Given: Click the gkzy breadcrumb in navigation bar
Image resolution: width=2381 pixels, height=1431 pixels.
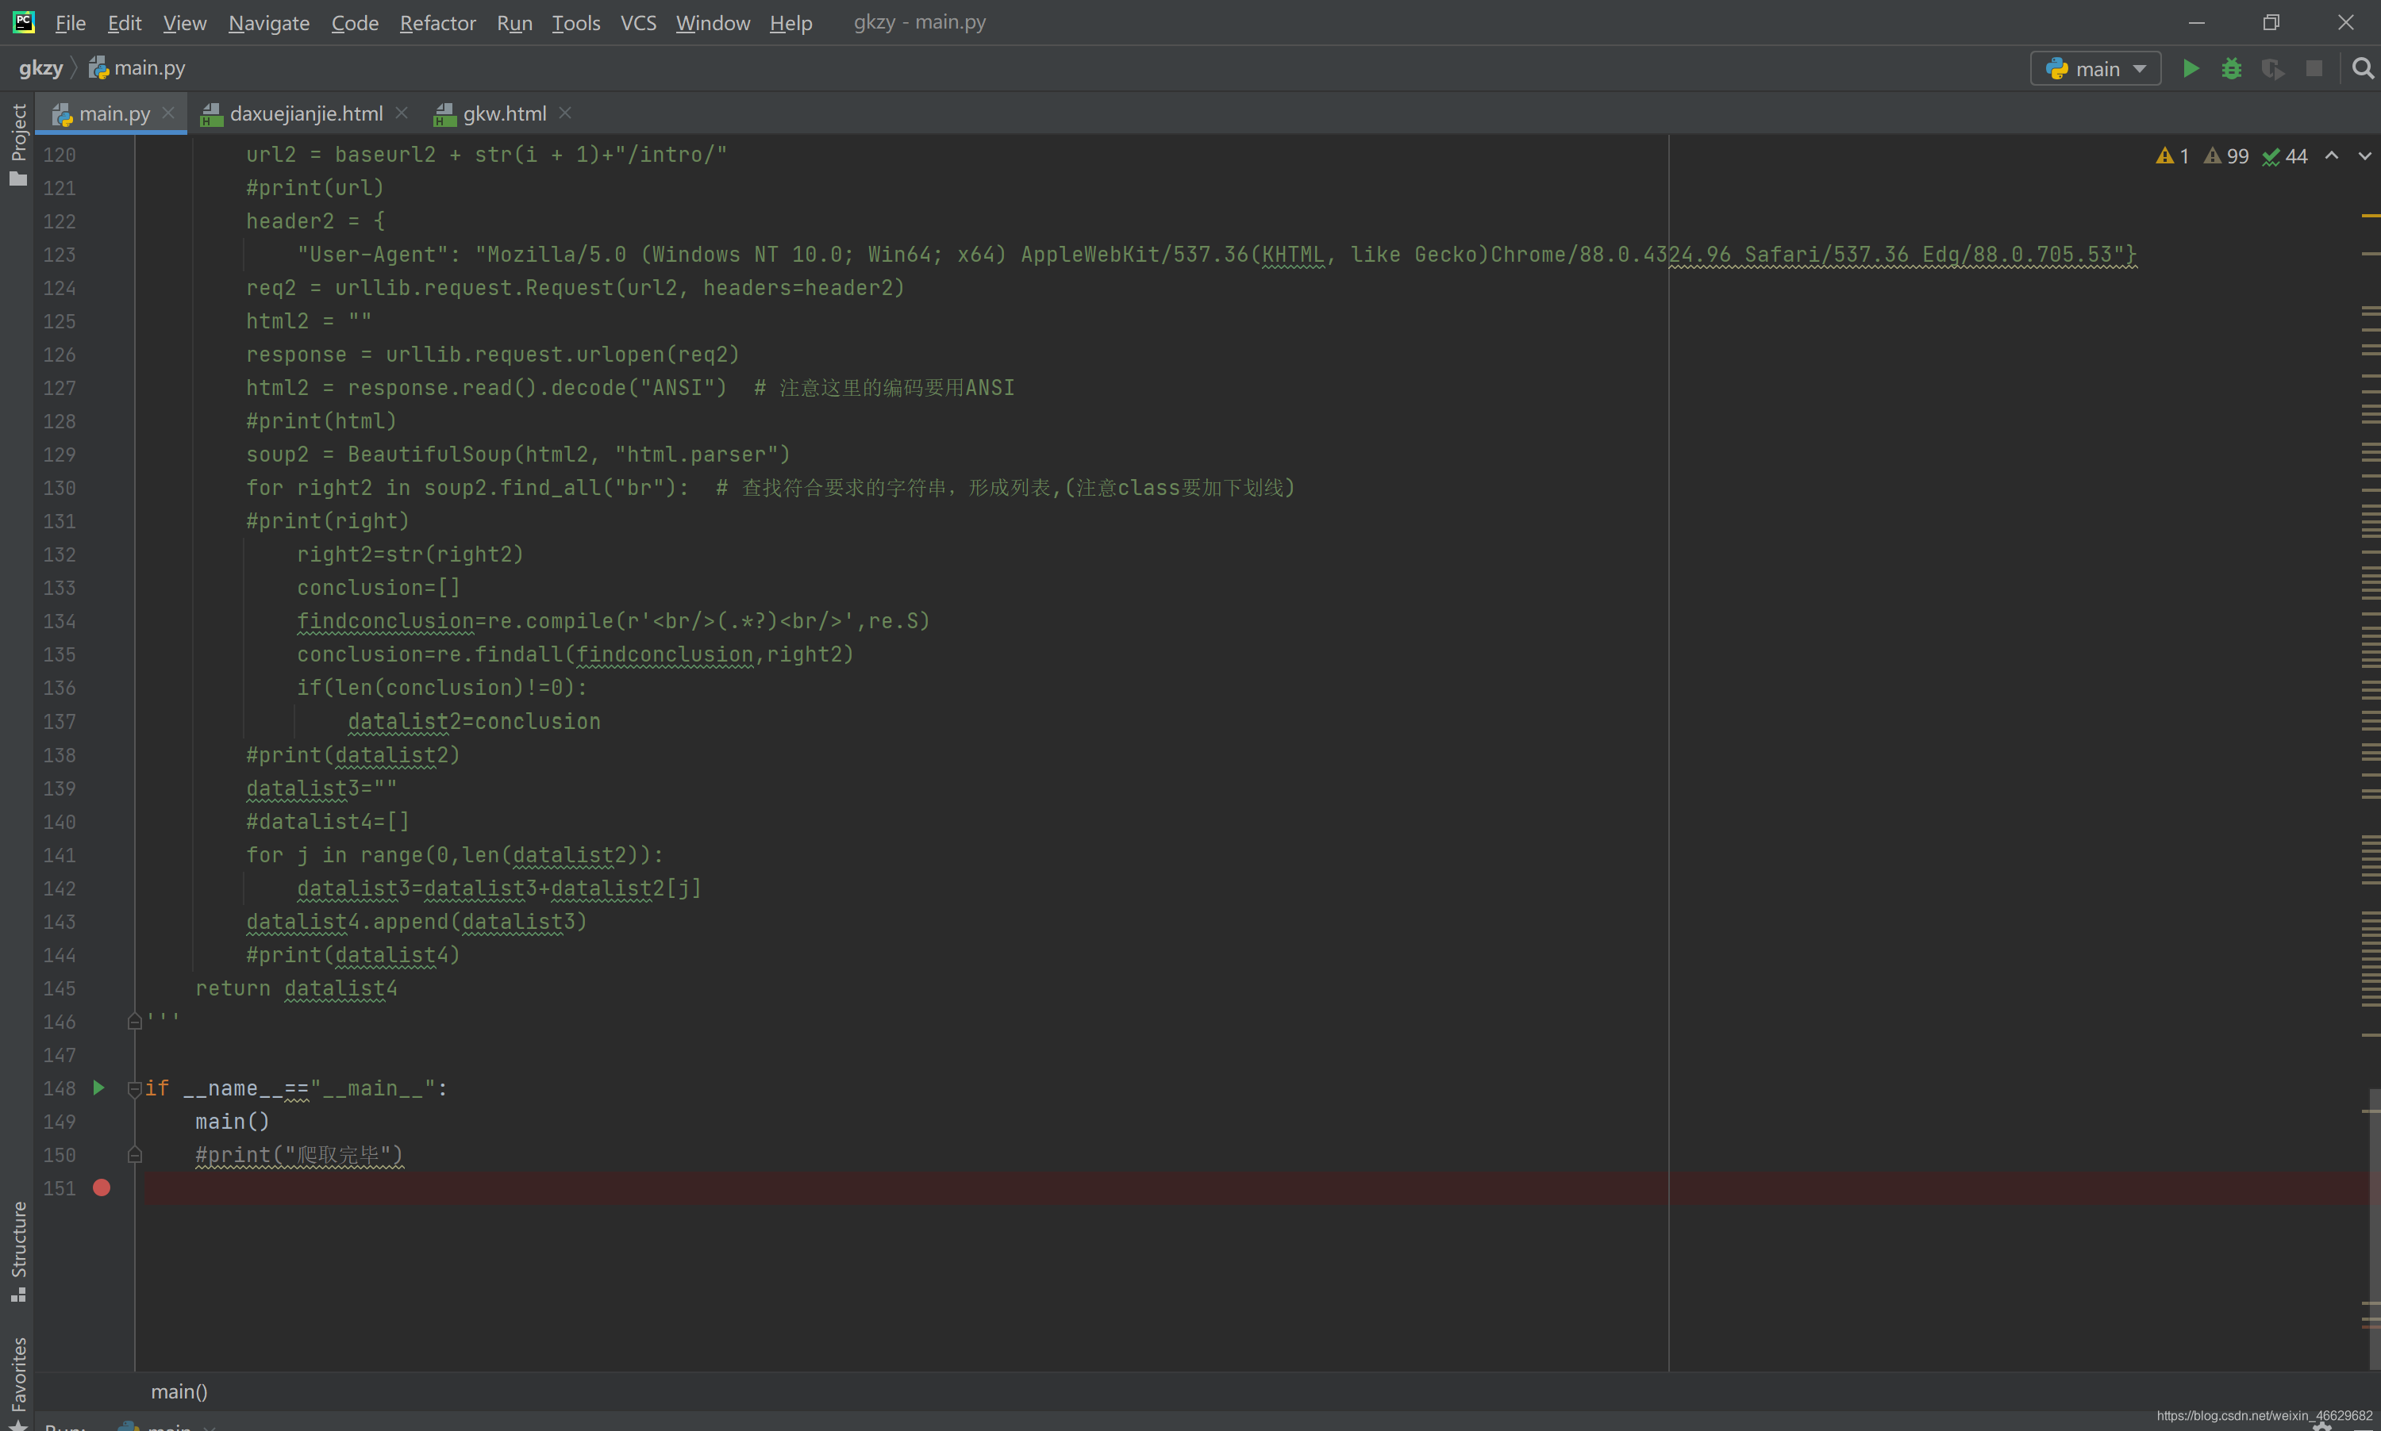Looking at the screenshot, I should pos(40,67).
